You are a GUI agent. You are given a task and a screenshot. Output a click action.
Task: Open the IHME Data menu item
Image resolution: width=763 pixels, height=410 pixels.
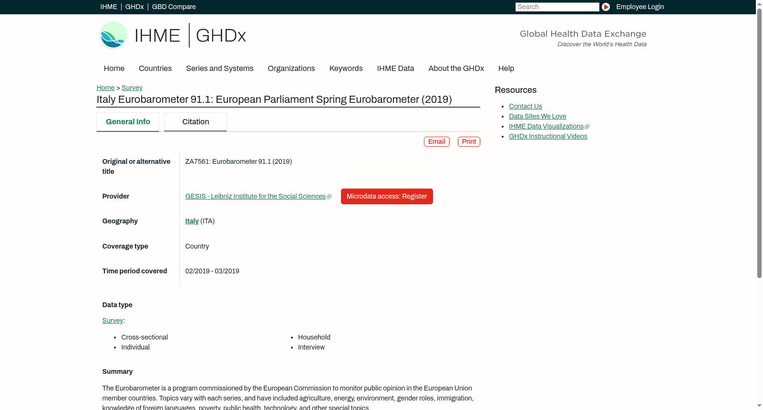pos(395,68)
